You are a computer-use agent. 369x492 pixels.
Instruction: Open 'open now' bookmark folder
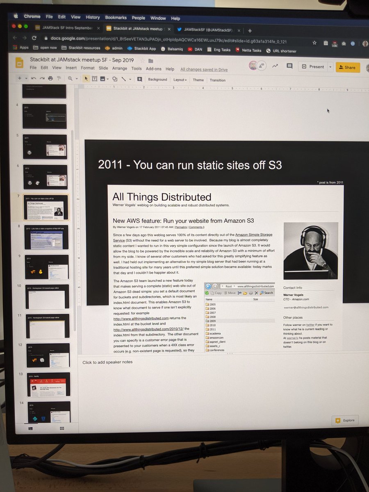tap(45, 48)
